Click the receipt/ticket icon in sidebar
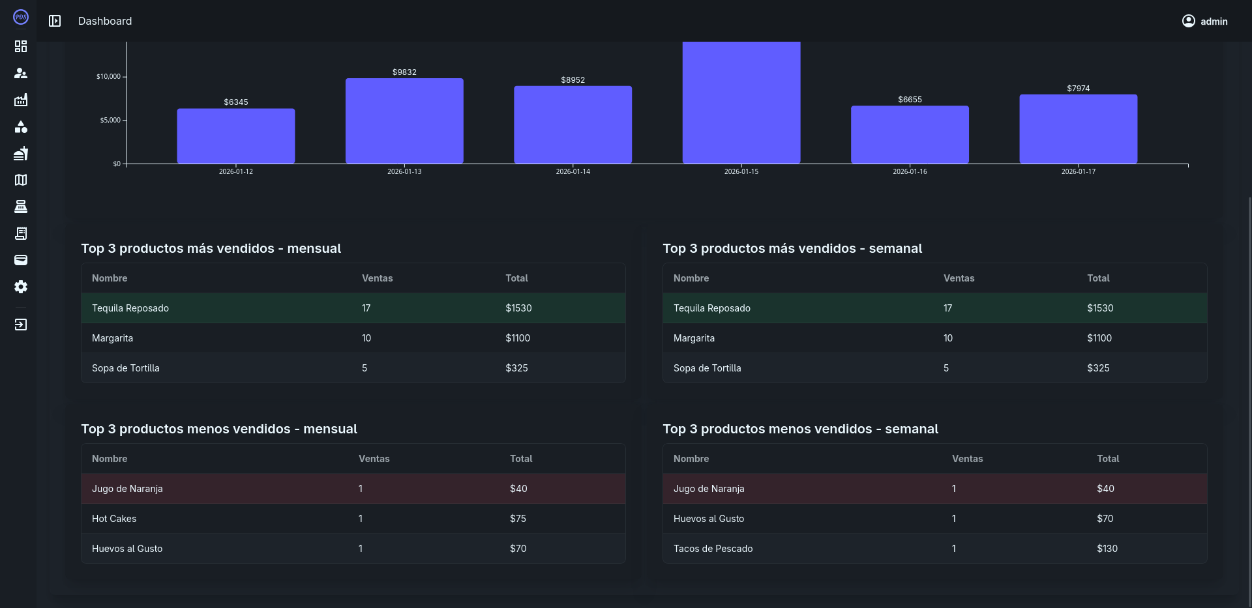Screen dimensions: 1252x608 point(21,233)
